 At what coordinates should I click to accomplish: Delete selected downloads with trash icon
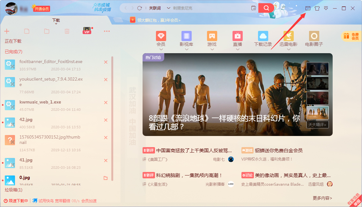pyautogui.click(x=67, y=31)
